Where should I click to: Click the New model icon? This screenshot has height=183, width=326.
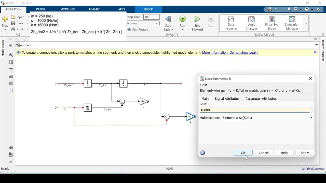(x=5, y=19)
